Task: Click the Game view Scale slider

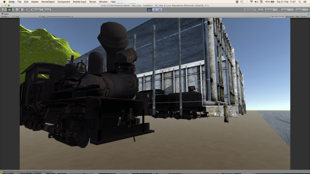Action: coord(58,16)
